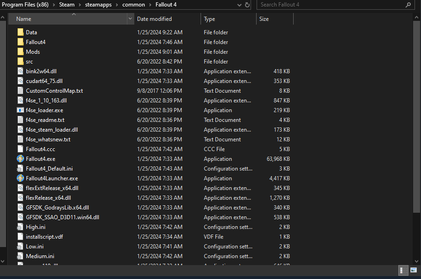Select the Fallout4.exe file name
The width and height of the screenshot is (421, 279).
pos(41,159)
